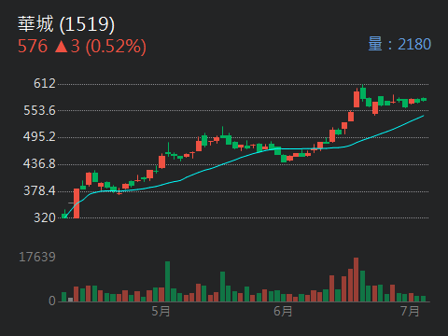This screenshot has height=336, width=448.
Task: Click the percent change (0.52%)
Action: (116, 47)
